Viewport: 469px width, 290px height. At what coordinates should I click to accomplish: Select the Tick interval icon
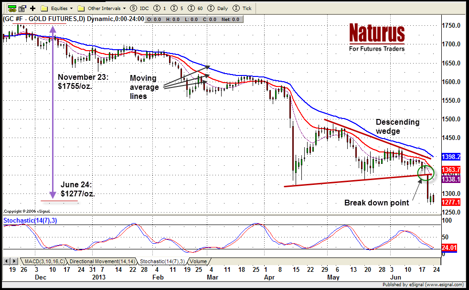(237, 8)
